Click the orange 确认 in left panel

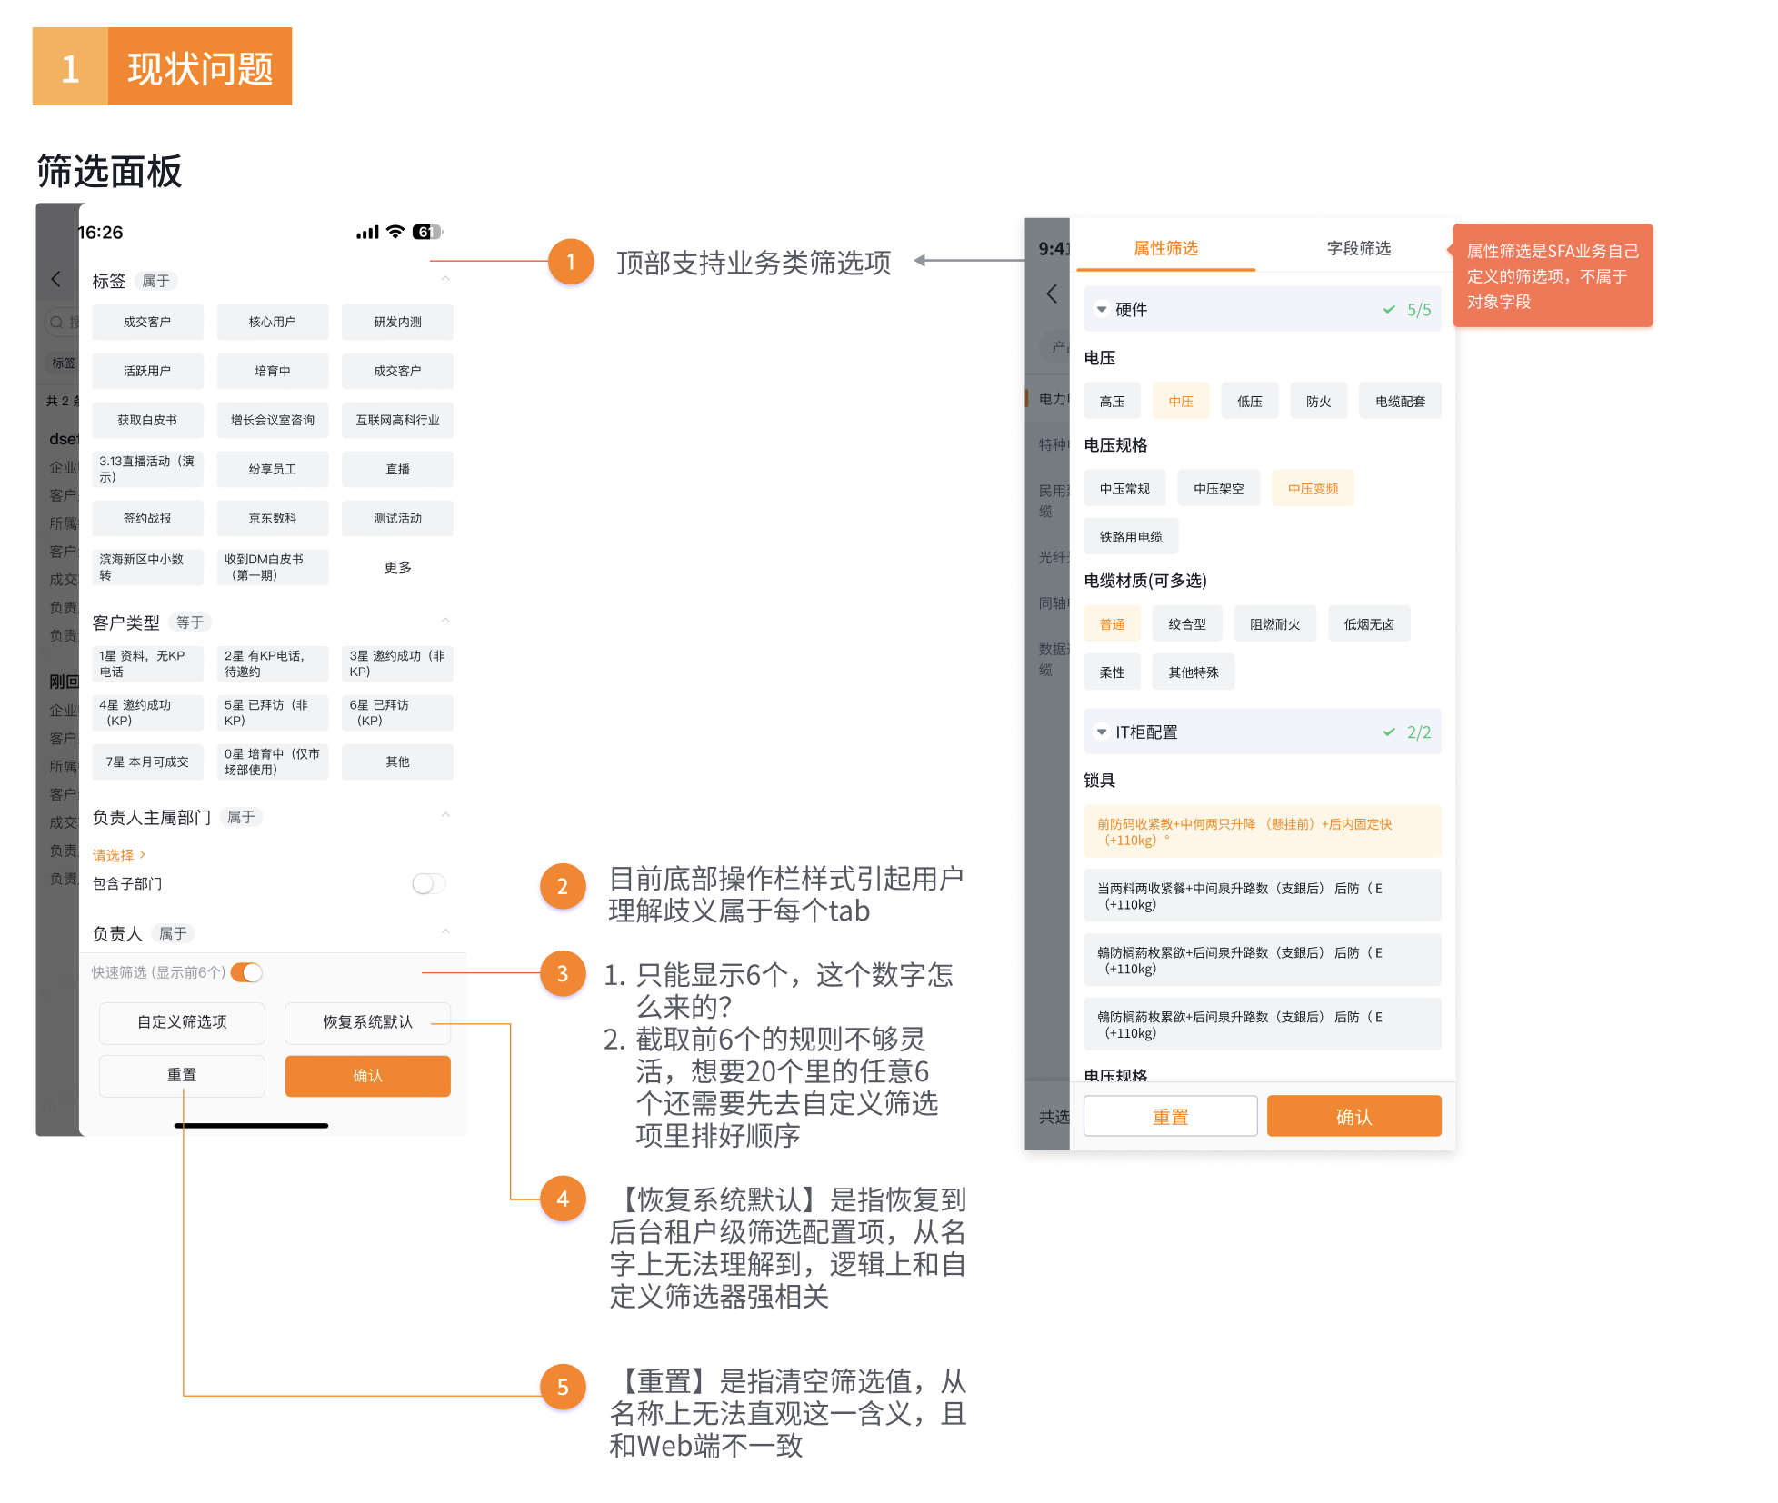point(367,1075)
